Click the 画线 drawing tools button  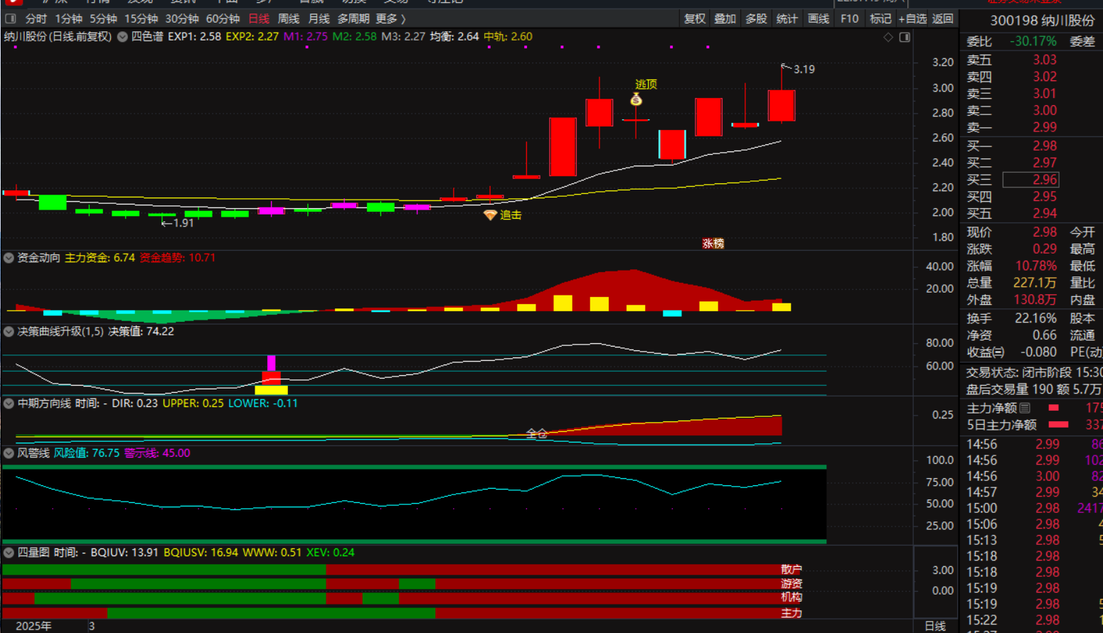[819, 18]
